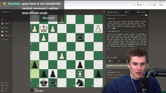Image resolution: width=166 pixels, height=93 pixels.
Task: Select the black rook on f8
Action: point(53,83)
